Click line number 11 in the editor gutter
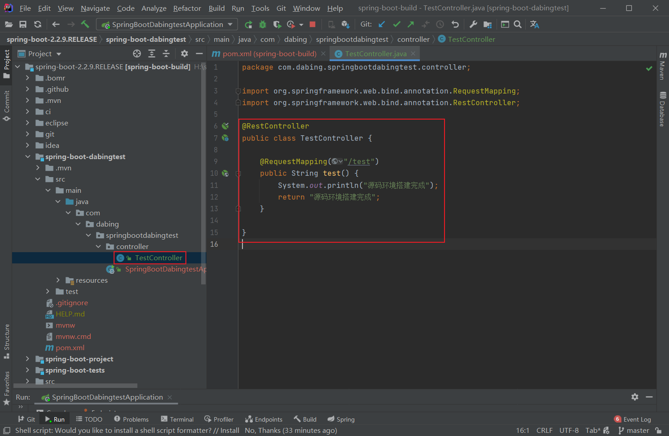This screenshot has height=436, width=669. [215, 185]
